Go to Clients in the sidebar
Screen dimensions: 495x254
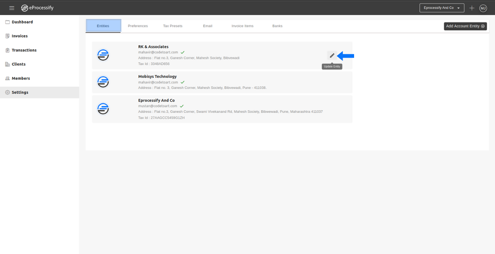[18, 64]
